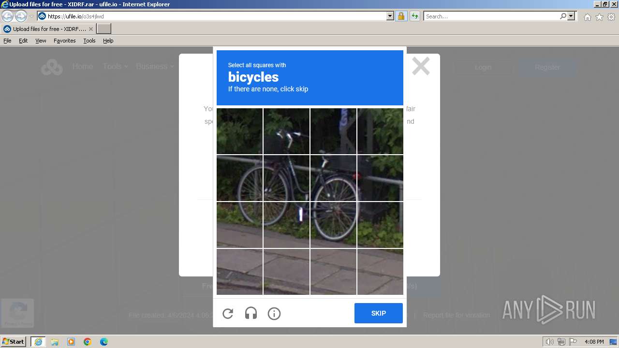Viewport: 619px width, 348px height.
Task: Click the Register button
Action: (x=547, y=67)
